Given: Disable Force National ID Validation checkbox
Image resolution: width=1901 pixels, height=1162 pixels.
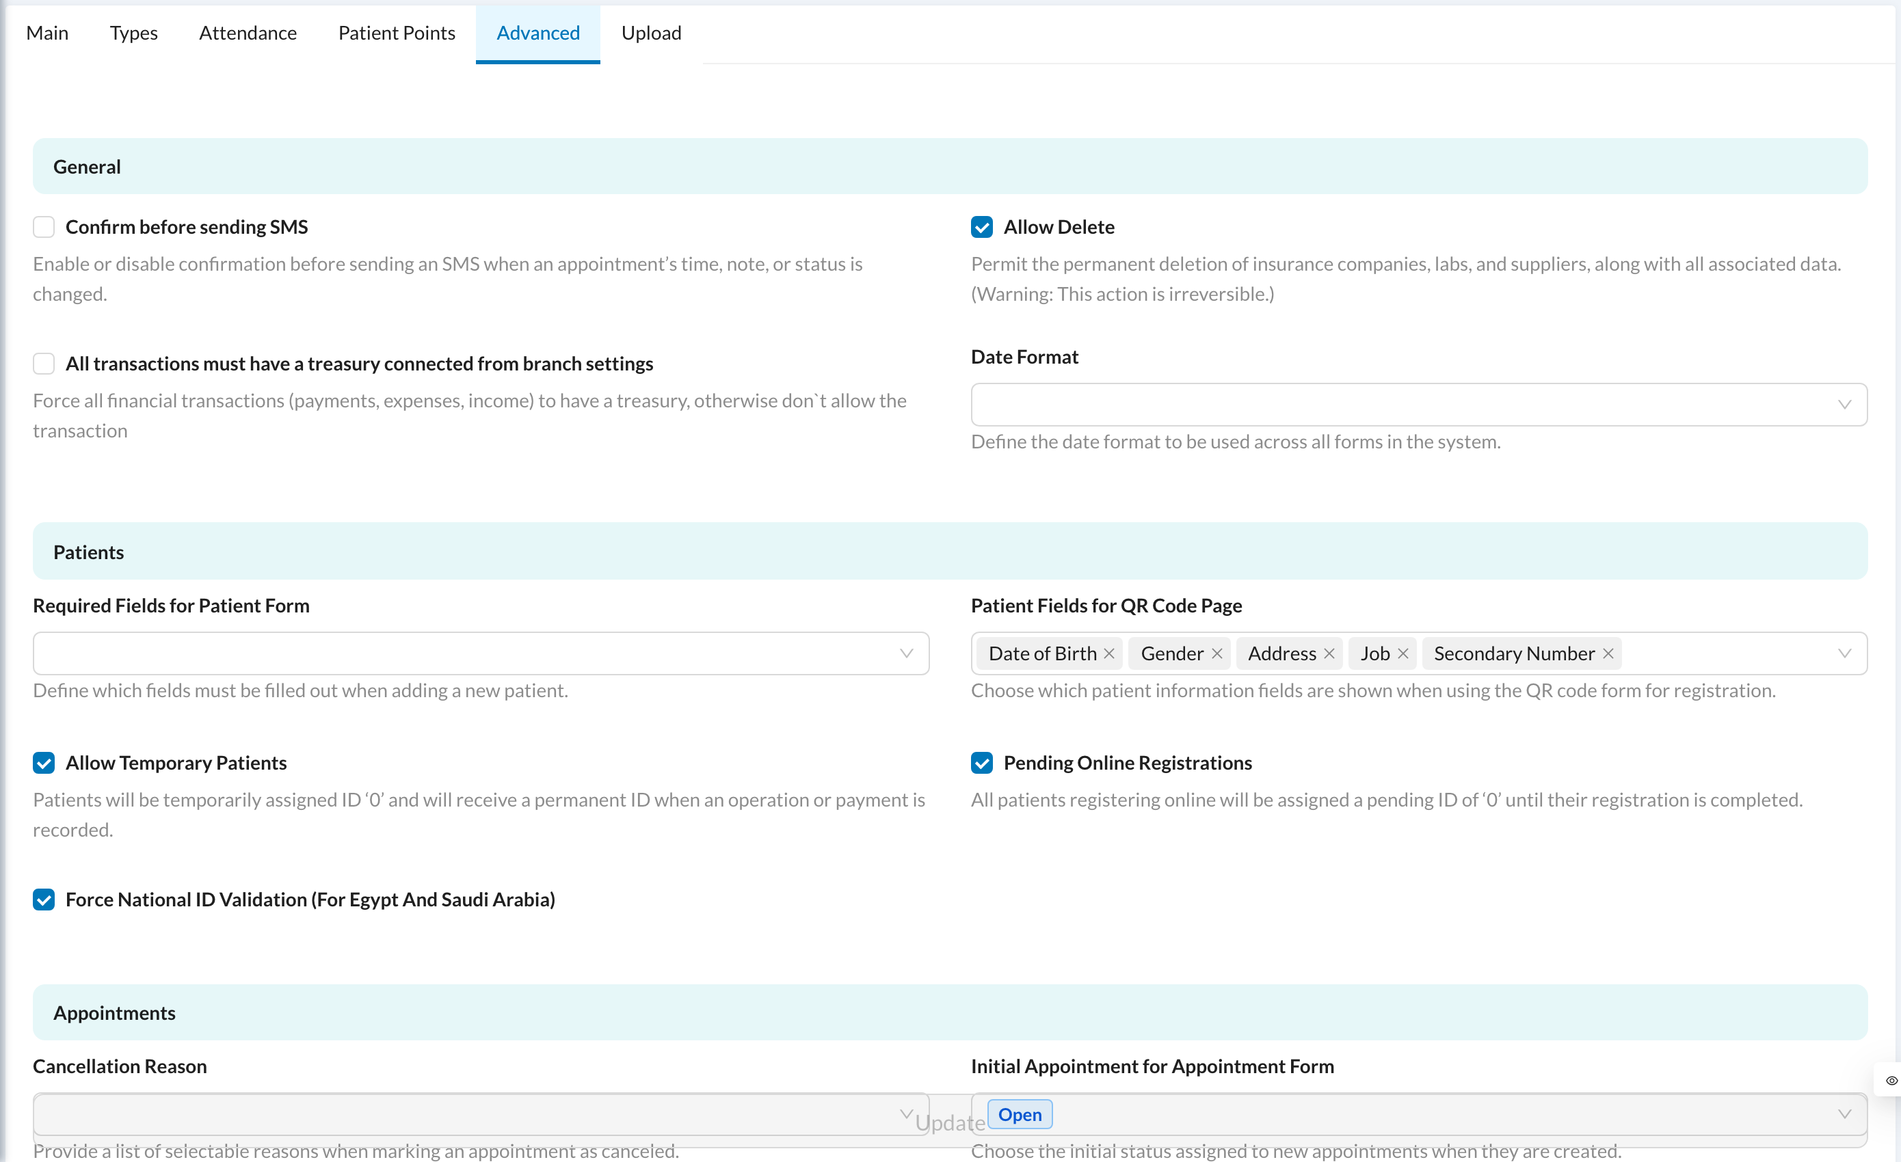Looking at the screenshot, I should click(x=44, y=899).
